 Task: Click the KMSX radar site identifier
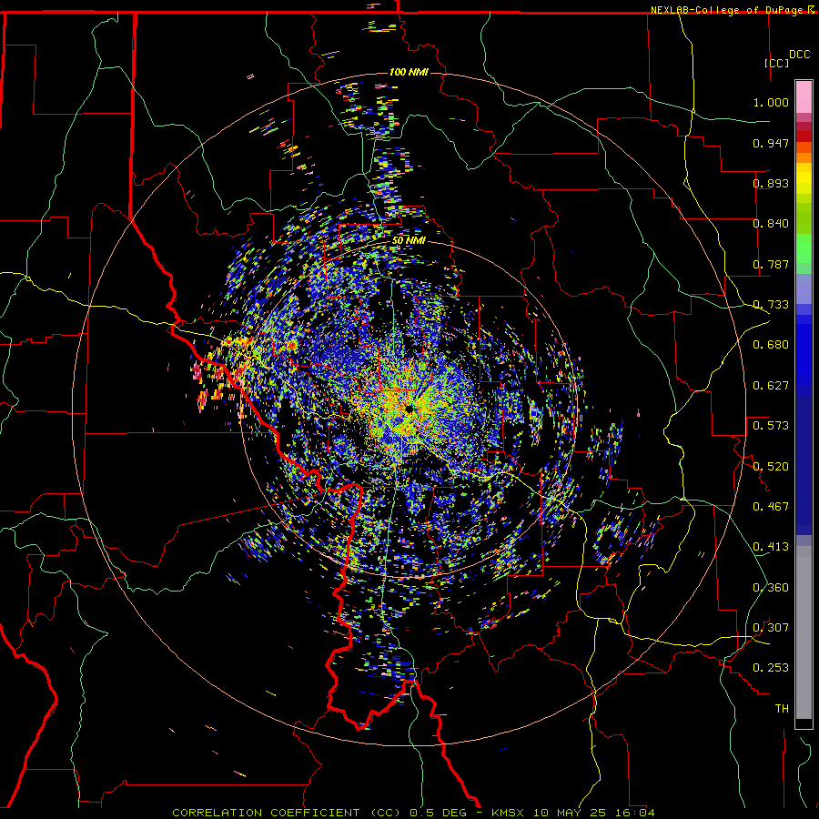510,813
